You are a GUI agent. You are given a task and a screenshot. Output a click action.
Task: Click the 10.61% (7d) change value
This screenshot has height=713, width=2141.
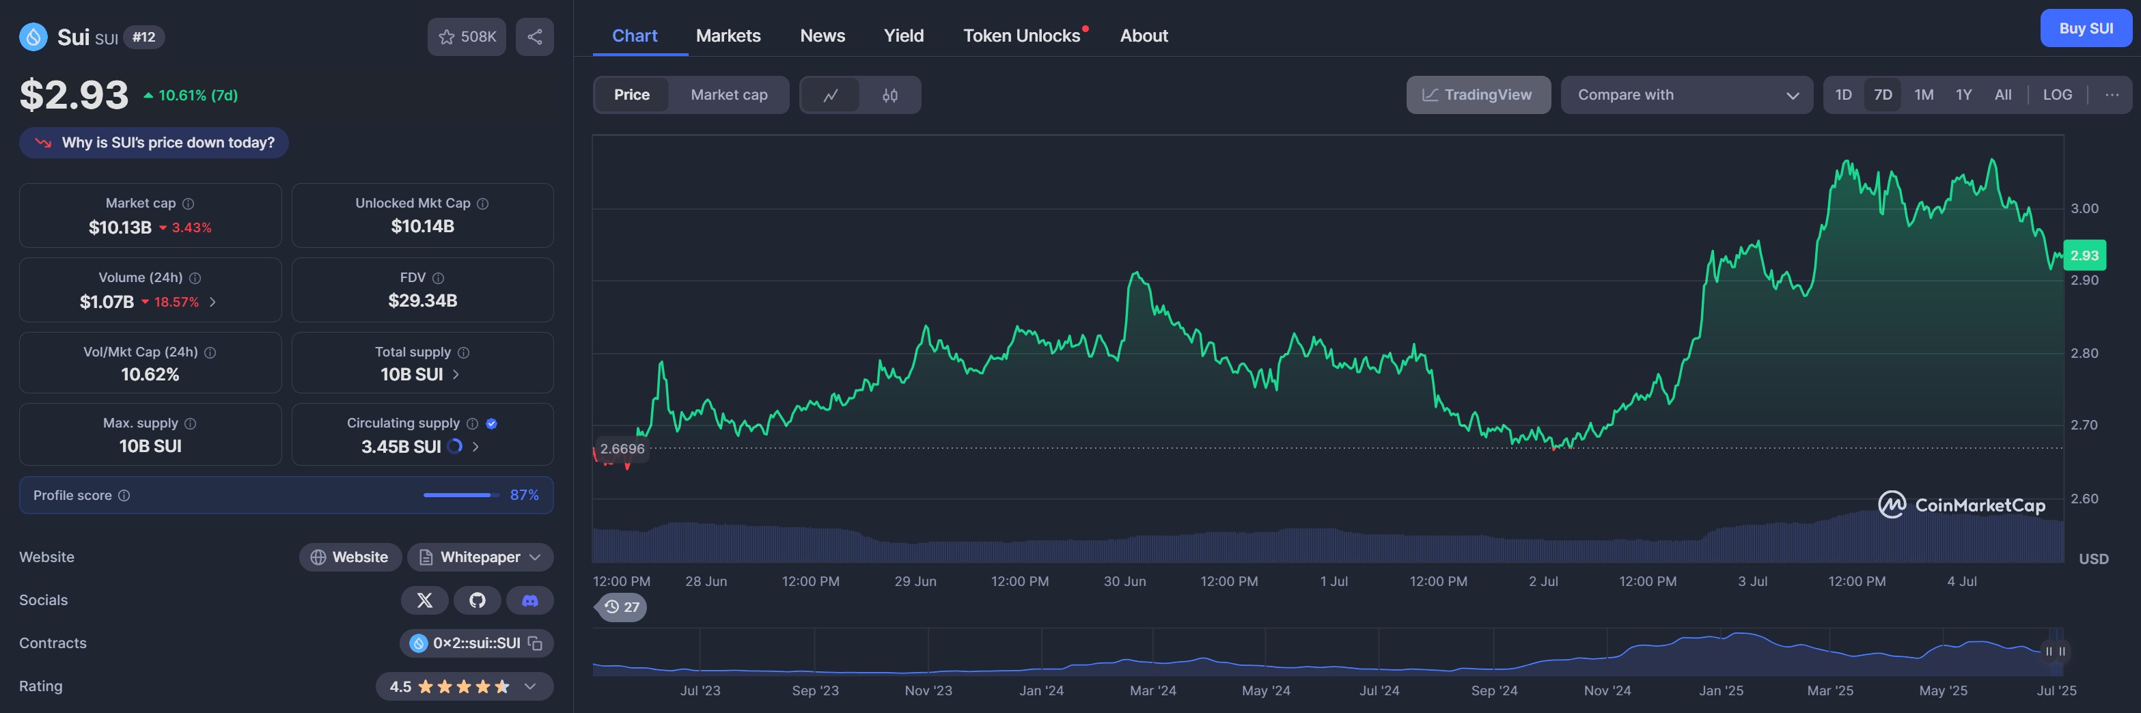click(x=191, y=96)
